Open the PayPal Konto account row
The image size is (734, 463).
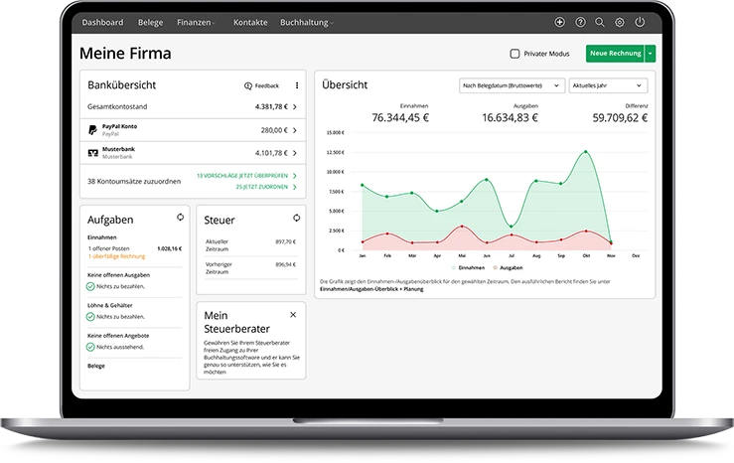pos(192,130)
